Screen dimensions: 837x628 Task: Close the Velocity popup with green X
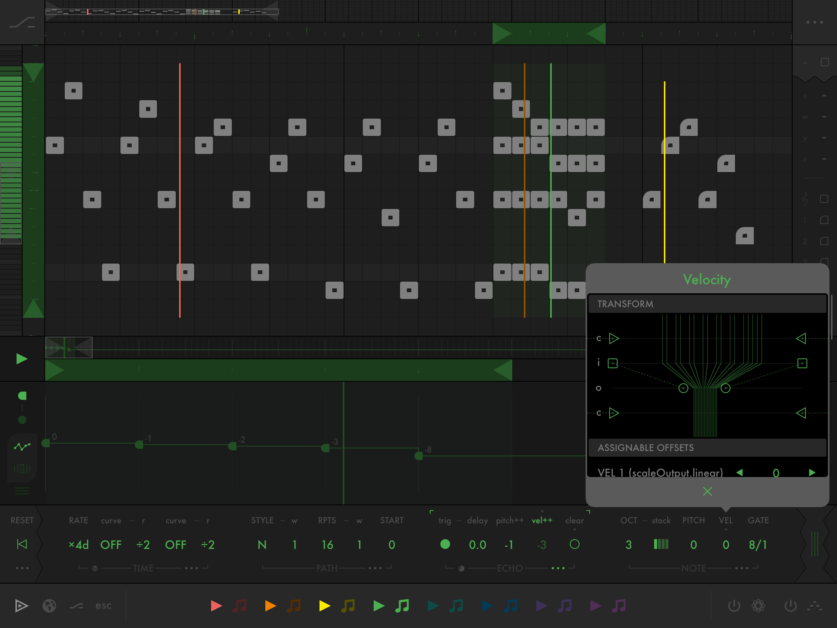coord(707,491)
